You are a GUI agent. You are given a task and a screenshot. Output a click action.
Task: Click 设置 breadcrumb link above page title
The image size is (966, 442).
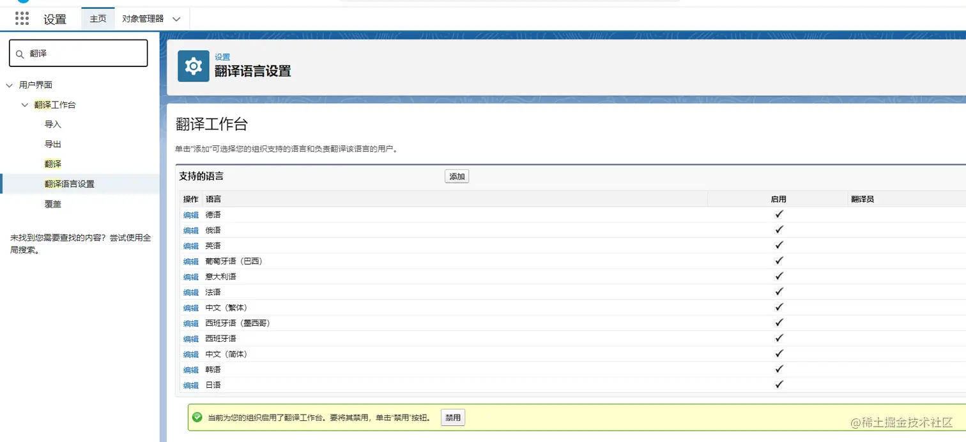[222, 57]
